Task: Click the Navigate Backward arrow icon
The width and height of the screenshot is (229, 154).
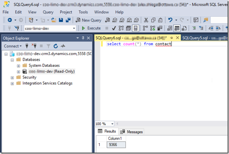Action: [x=10, y=20]
